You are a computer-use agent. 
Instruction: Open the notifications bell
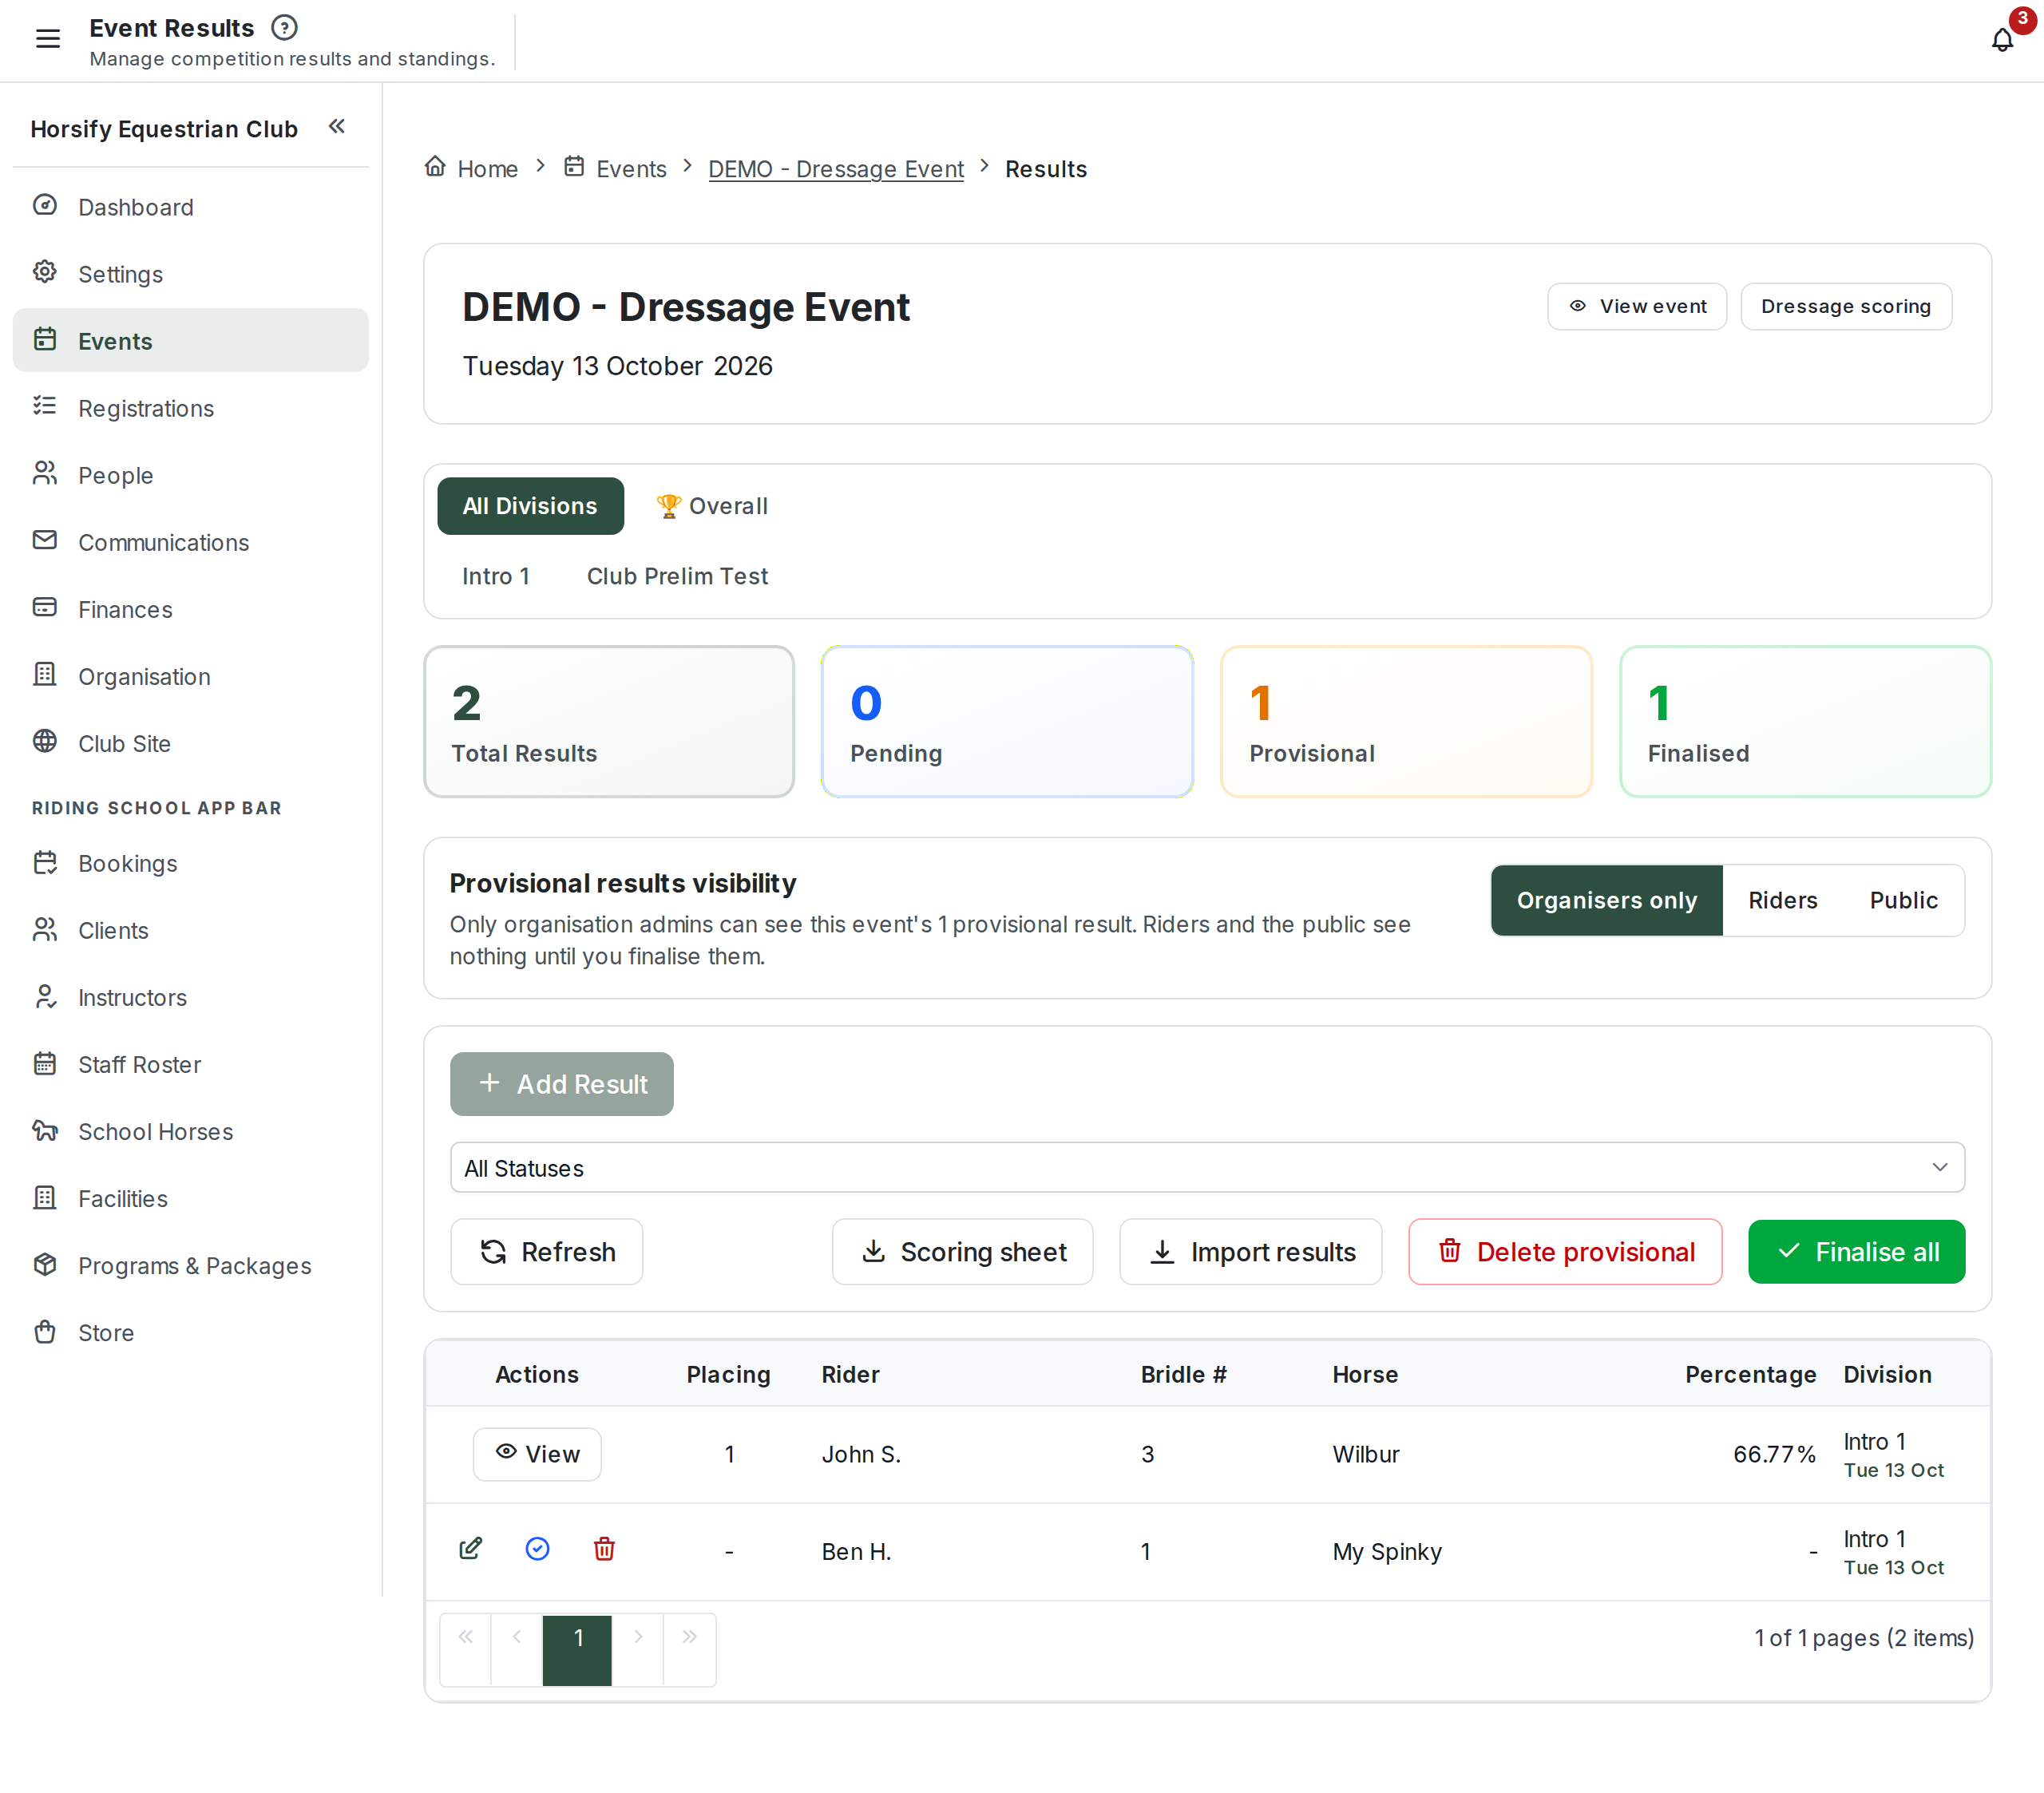pyautogui.click(x=2002, y=39)
